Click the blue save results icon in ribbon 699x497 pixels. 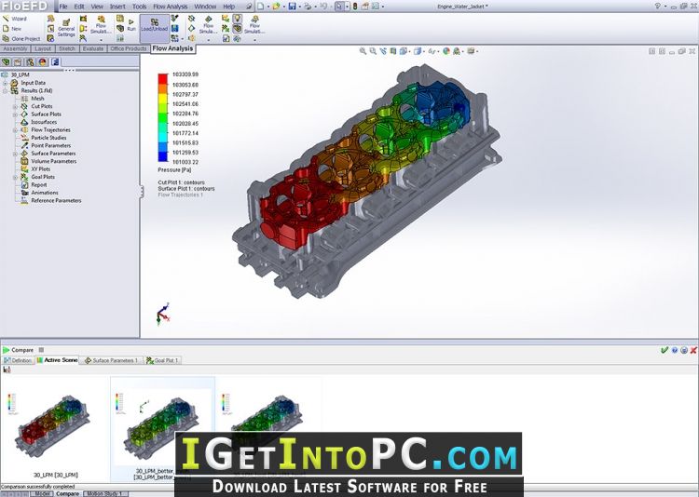tap(175, 29)
